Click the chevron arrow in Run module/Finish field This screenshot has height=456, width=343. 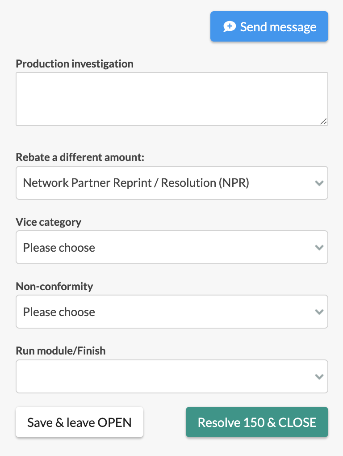point(319,377)
